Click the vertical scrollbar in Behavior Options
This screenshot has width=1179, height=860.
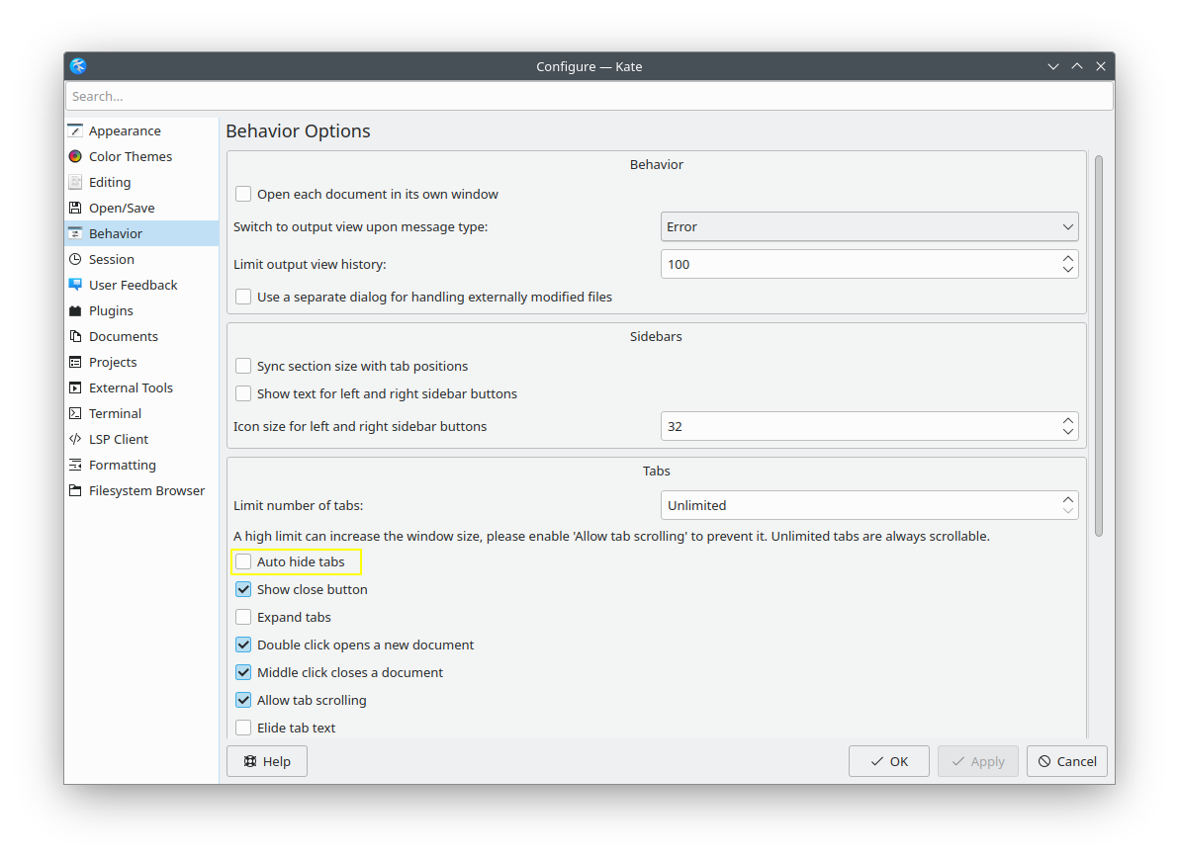(x=1098, y=346)
